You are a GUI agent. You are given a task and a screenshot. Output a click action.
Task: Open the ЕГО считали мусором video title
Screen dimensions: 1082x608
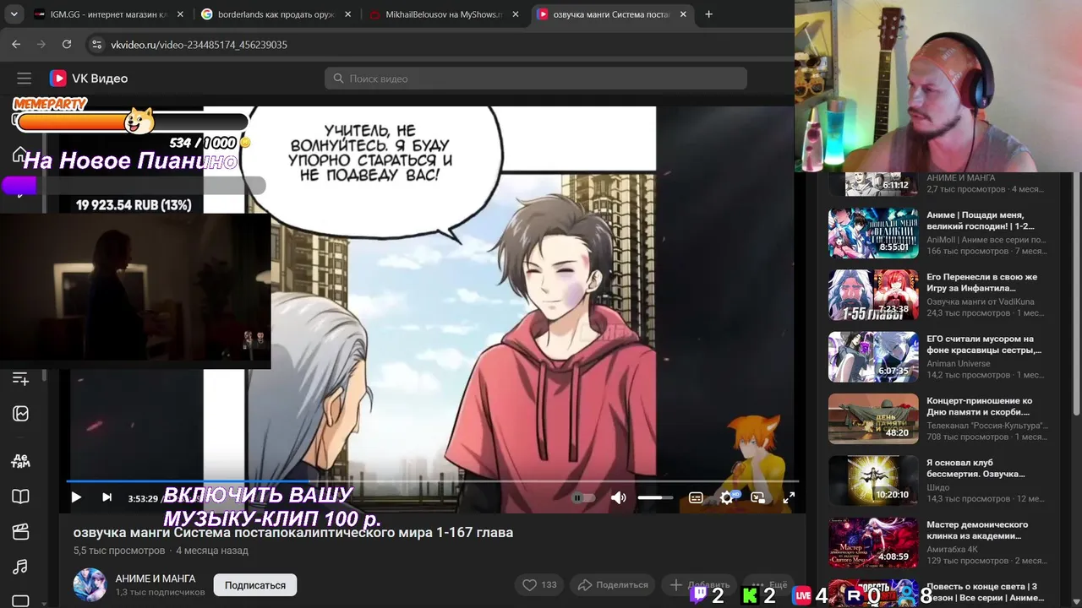984,345
